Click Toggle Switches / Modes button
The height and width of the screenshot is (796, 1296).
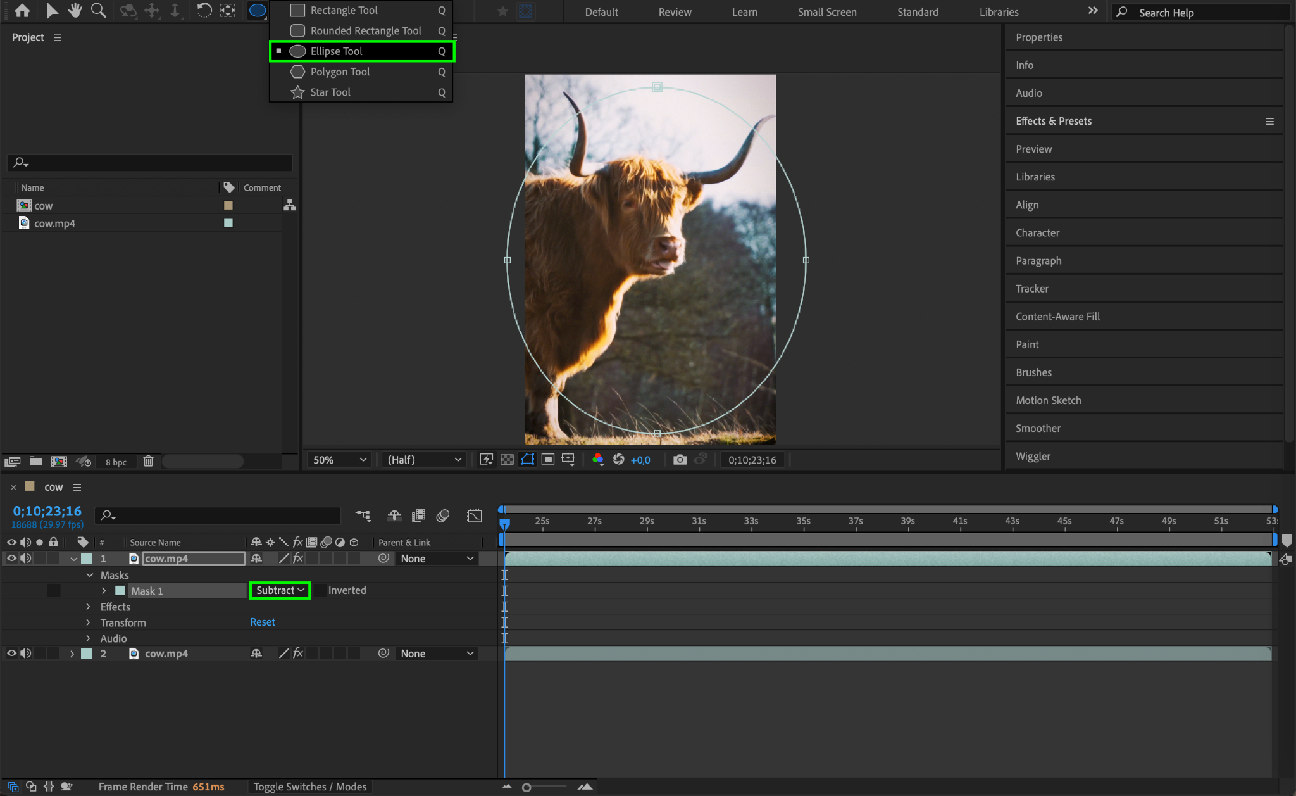coord(310,787)
